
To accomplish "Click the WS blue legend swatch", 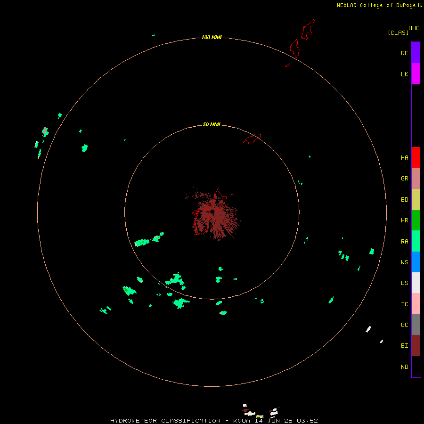I will 416,262.
